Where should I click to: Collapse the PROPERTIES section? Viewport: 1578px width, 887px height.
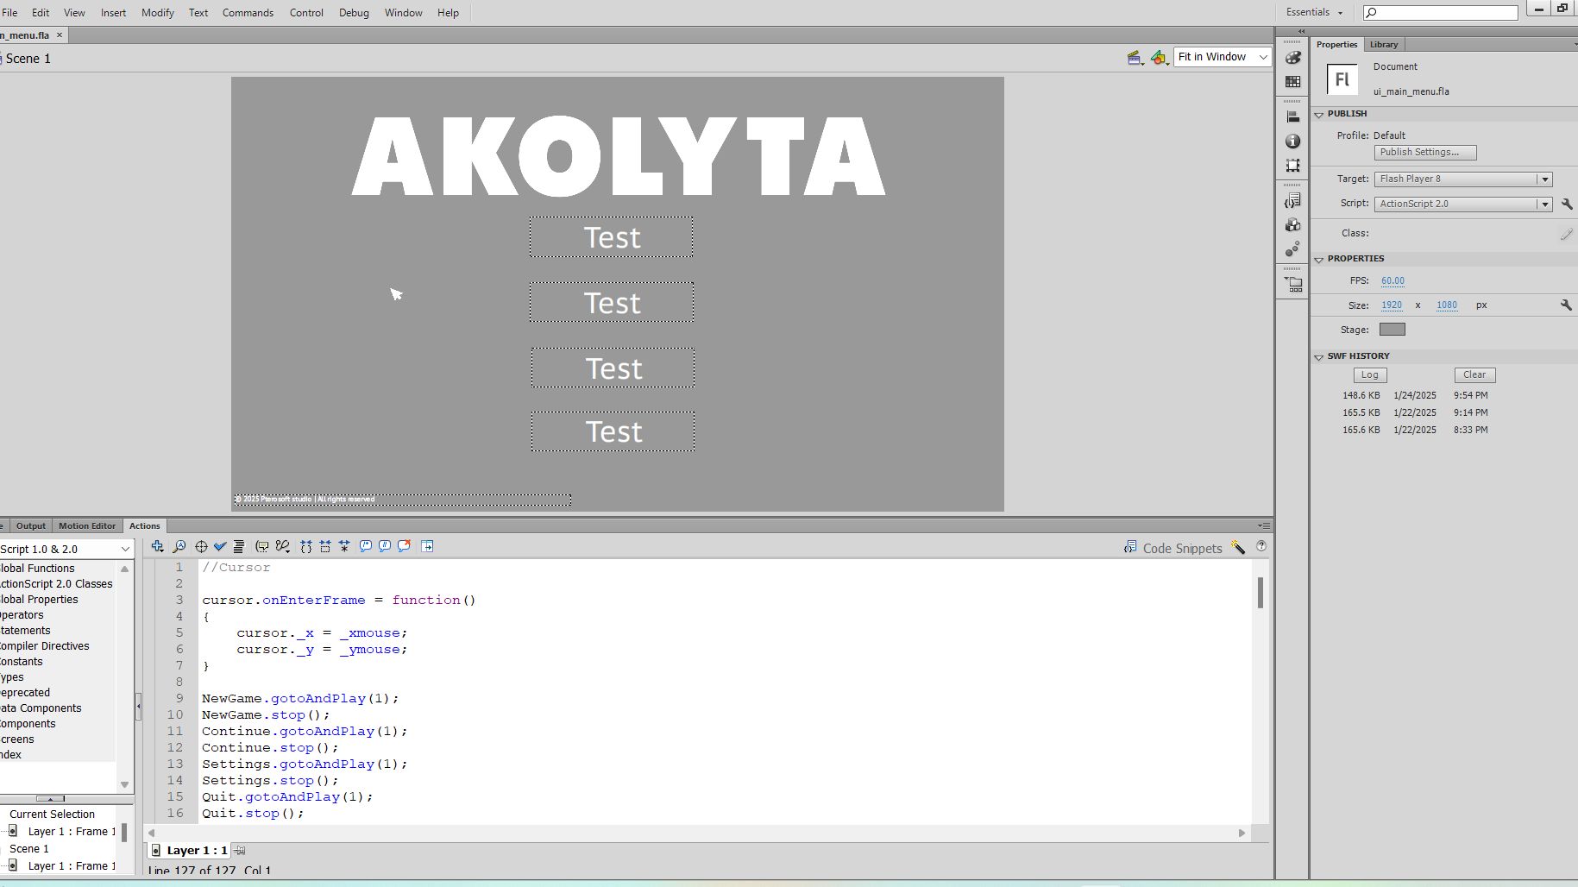pyautogui.click(x=1318, y=260)
